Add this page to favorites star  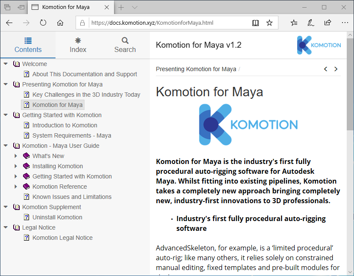[x=269, y=23]
